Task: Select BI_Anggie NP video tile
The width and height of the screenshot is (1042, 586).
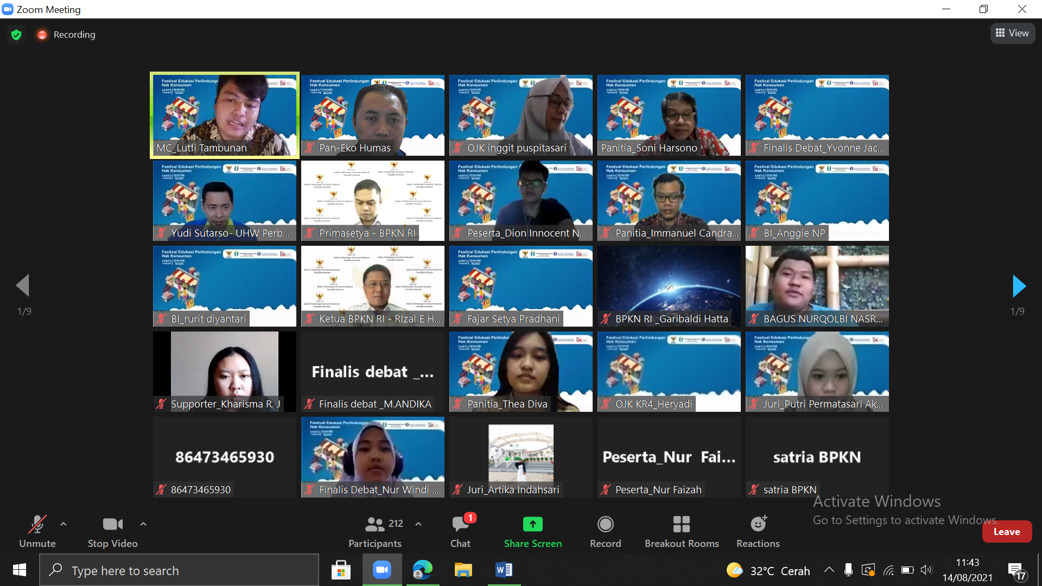Action: 817,201
